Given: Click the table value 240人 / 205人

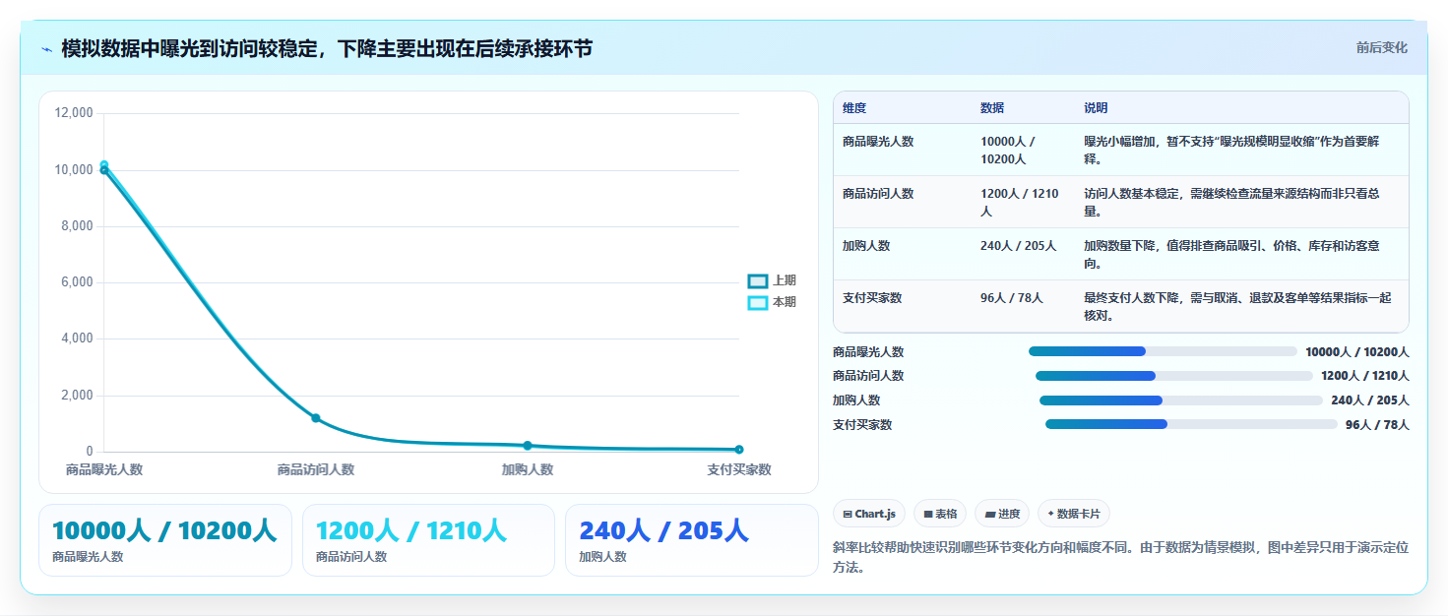Looking at the screenshot, I should click(x=1018, y=246).
